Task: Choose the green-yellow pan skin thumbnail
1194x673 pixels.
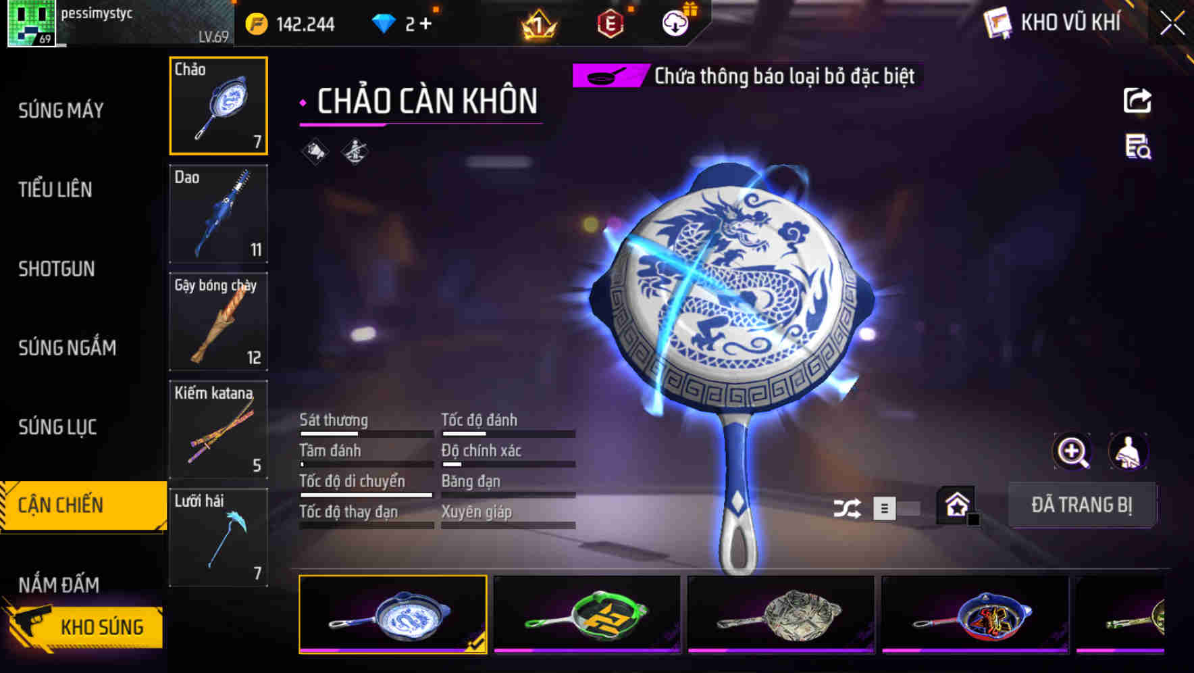Action: (587, 614)
